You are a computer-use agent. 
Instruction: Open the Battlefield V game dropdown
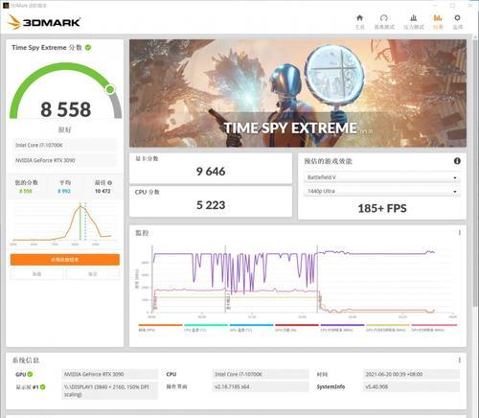(382, 177)
